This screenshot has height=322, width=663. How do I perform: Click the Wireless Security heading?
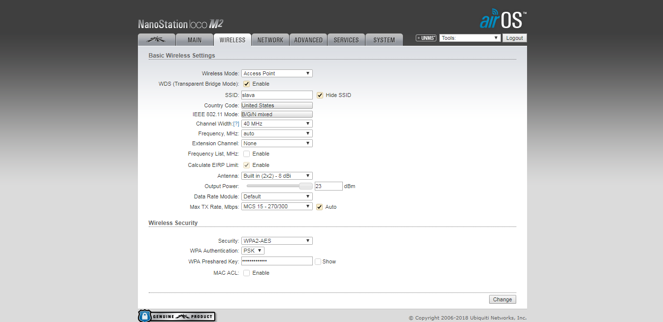[173, 223]
